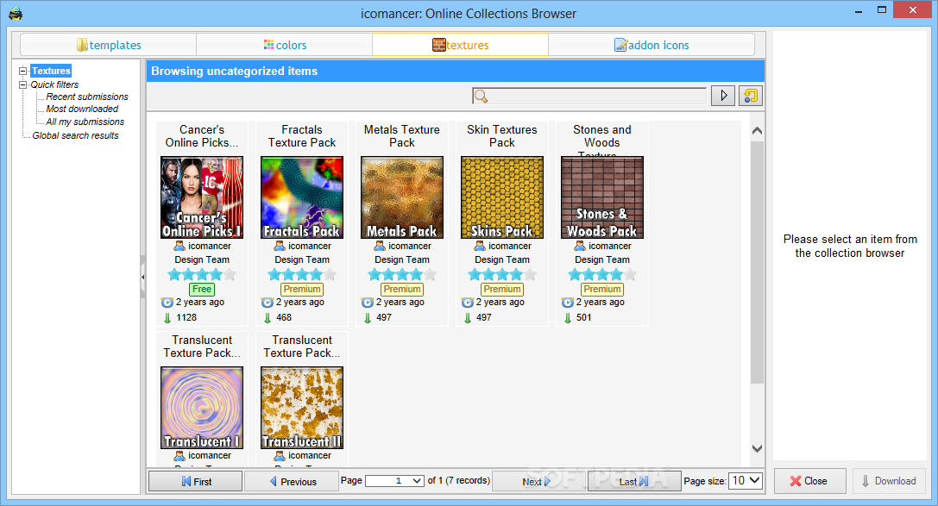Screen dimensions: 938x506
Task: Select All my submissions filter
Action: click(x=85, y=122)
